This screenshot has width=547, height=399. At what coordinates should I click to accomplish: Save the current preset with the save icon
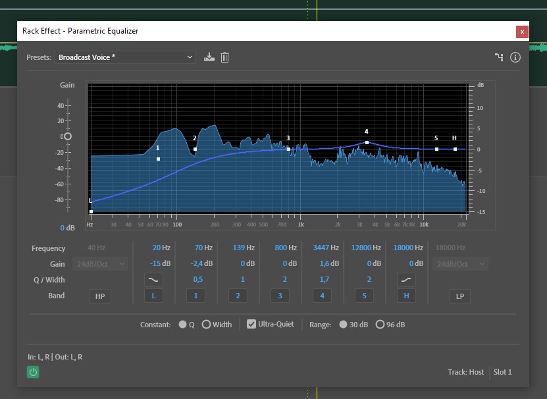point(209,57)
